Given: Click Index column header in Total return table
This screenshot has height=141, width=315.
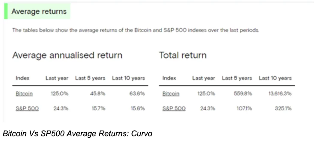Looking at the screenshot, I should [169, 78].
